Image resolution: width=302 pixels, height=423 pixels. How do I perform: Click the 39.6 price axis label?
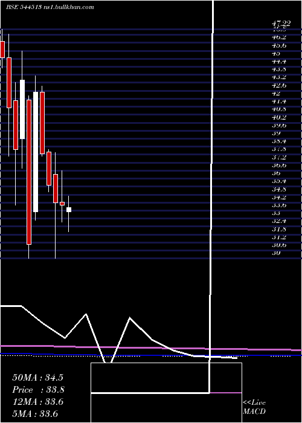tap(279, 125)
